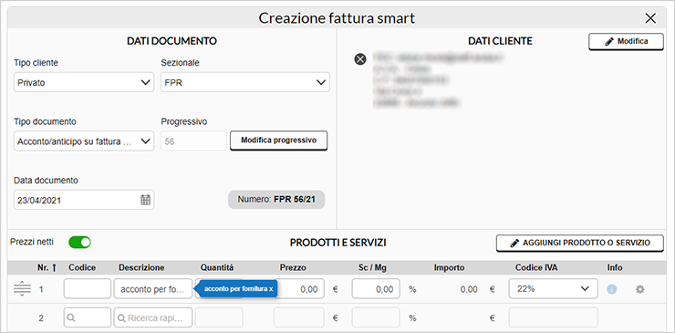Viewport: 675px width, 333px height.
Task: Click the Codice IVA column header
Action: 536,267
